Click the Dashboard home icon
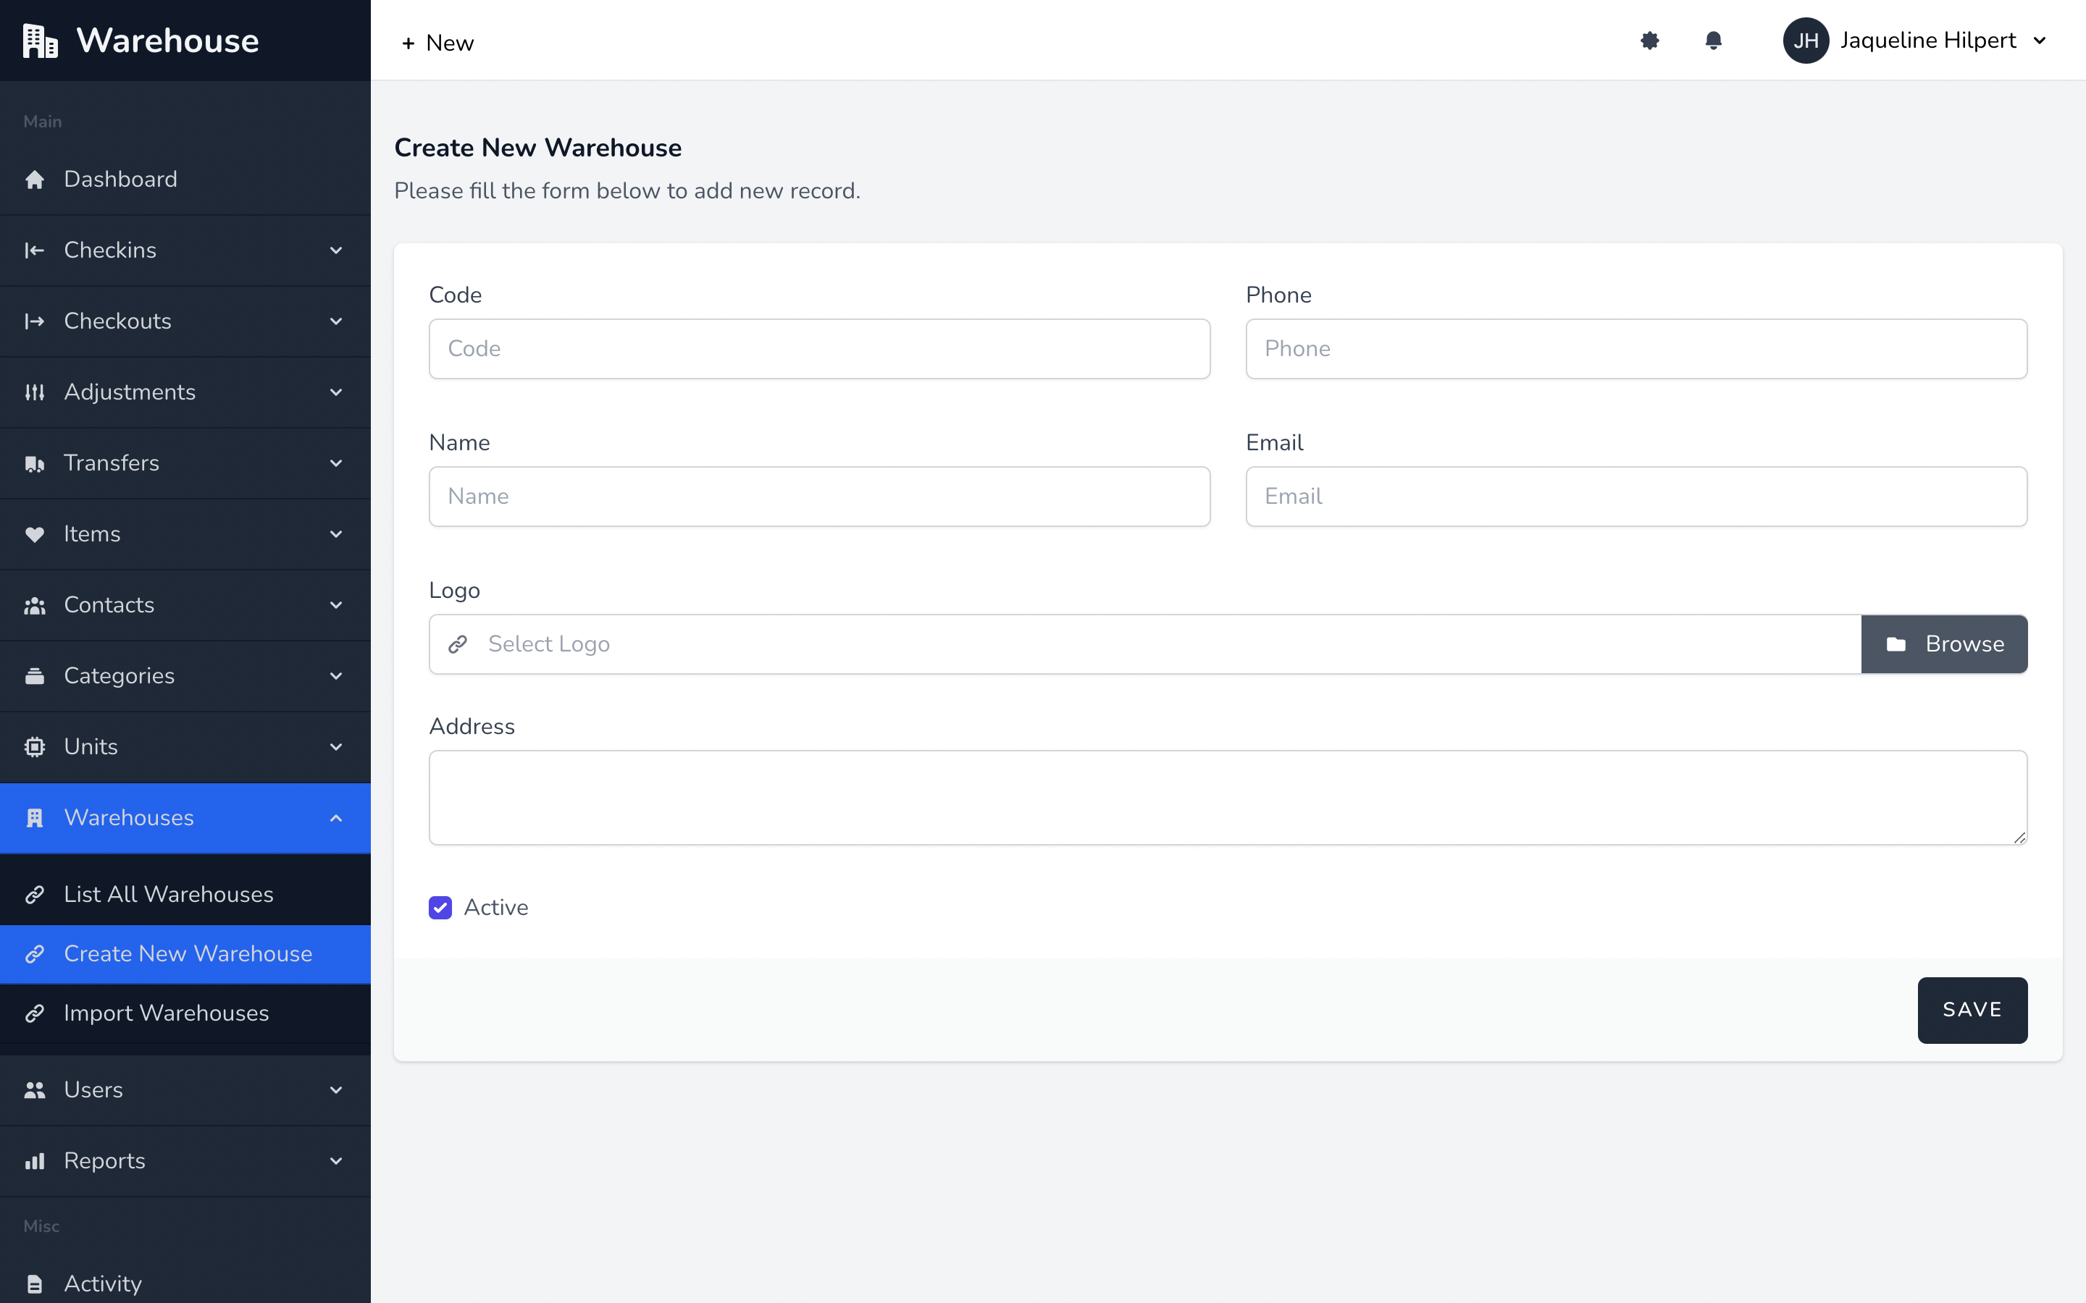This screenshot has height=1303, width=2086. pyautogui.click(x=35, y=180)
